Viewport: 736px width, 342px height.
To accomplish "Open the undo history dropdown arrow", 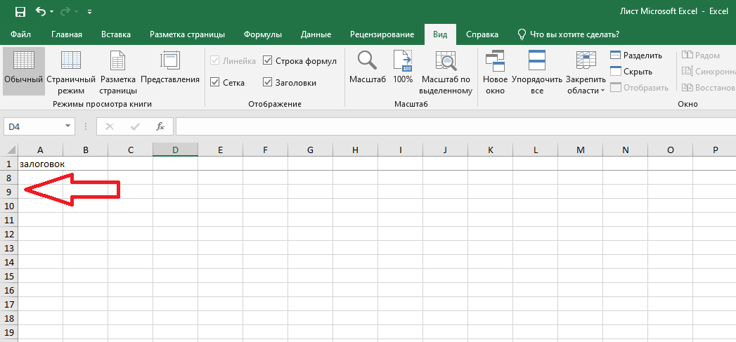I will 51,11.
